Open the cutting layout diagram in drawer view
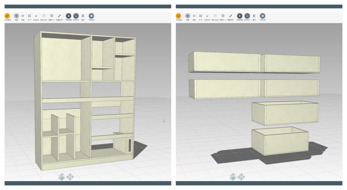Viewport: 347px width, 190px height. tap(262, 16)
